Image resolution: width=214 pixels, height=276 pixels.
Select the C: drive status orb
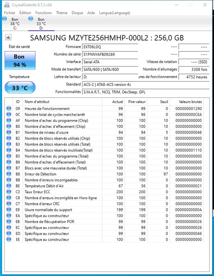(x=4, y=18)
